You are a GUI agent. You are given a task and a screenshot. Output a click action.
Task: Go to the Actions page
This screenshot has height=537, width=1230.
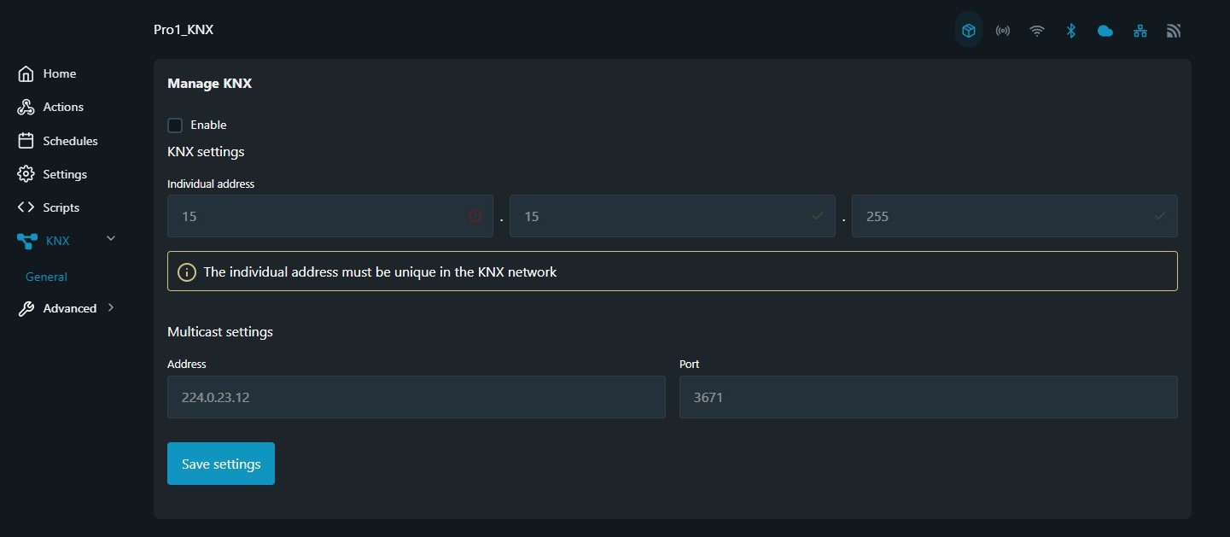click(x=63, y=108)
